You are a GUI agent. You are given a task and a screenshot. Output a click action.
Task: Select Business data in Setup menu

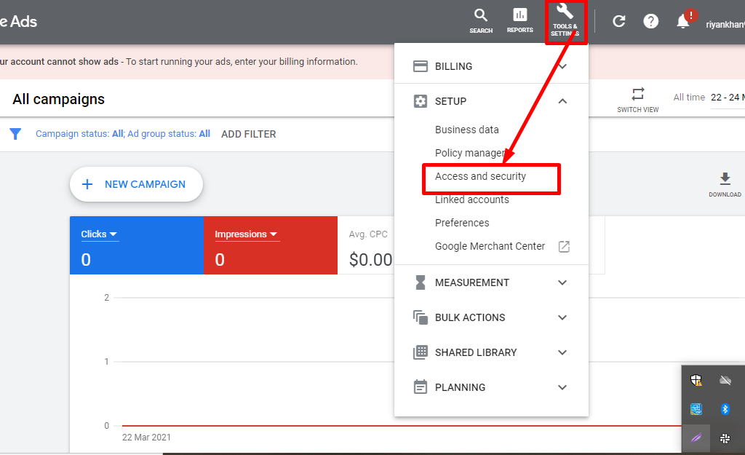(467, 130)
